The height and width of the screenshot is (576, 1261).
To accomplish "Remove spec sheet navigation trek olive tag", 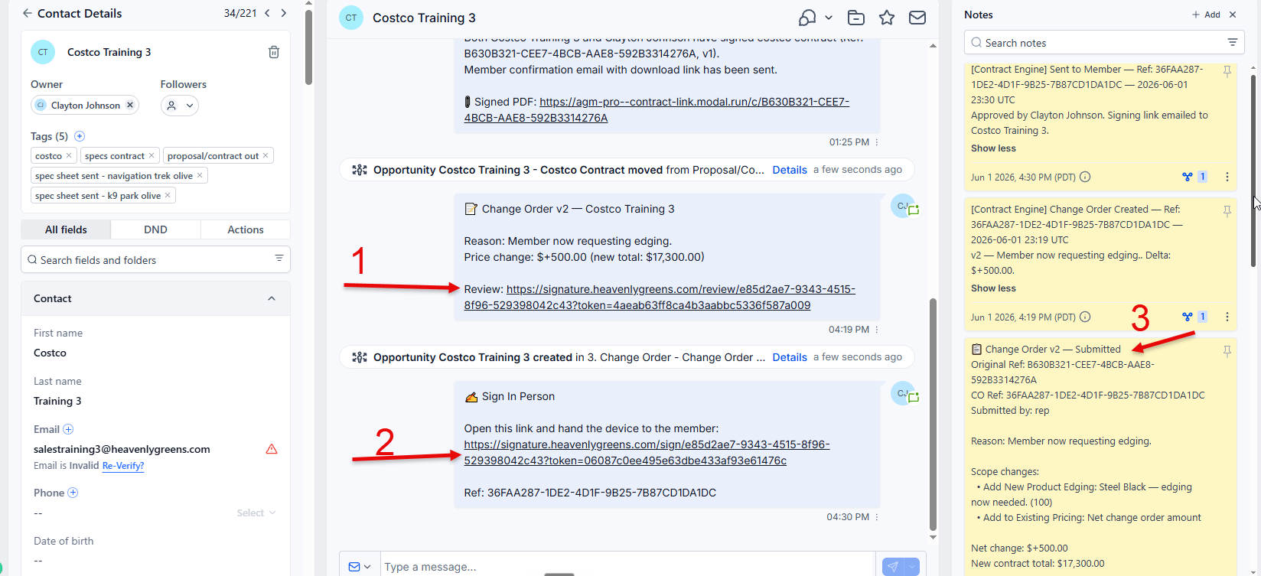I will [200, 175].
